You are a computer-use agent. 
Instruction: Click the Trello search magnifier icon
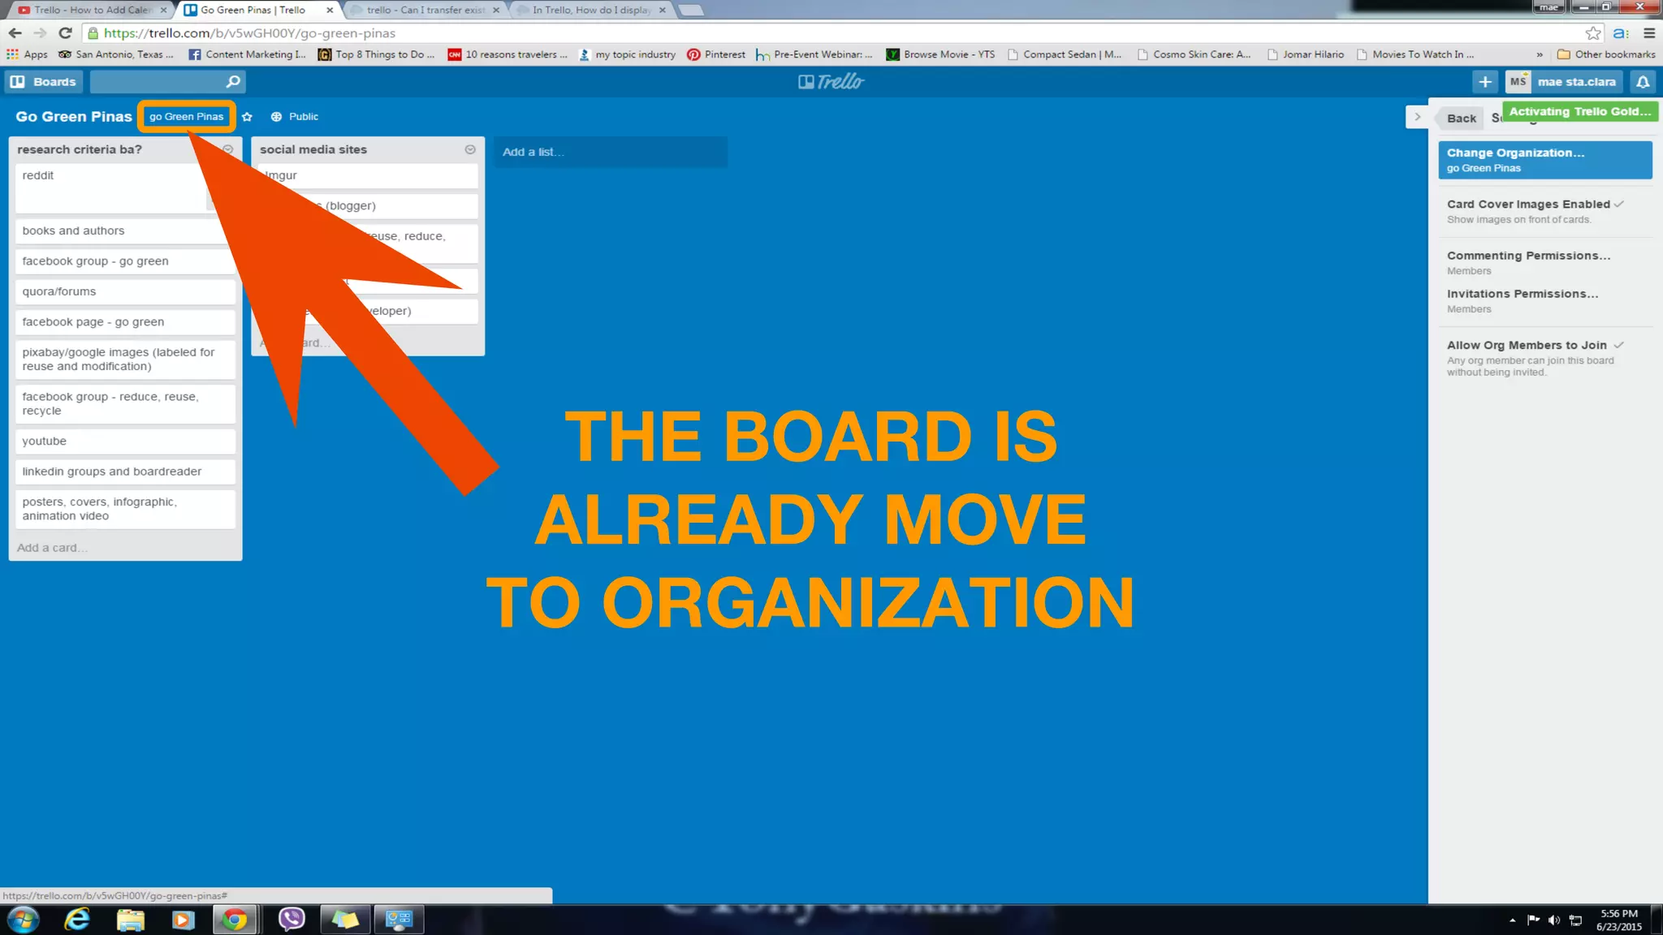[x=233, y=82]
